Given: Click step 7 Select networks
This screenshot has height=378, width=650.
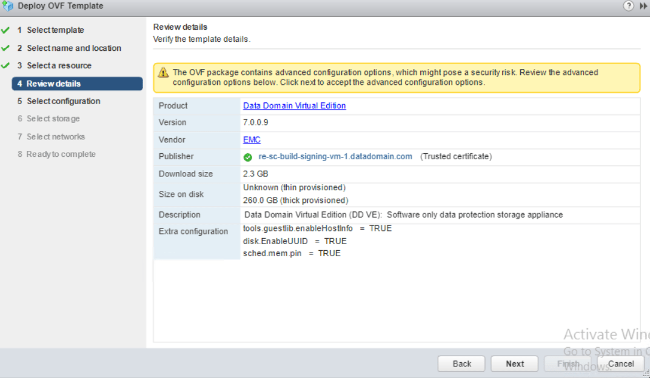Looking at the screenshot, I should (51, 137).
